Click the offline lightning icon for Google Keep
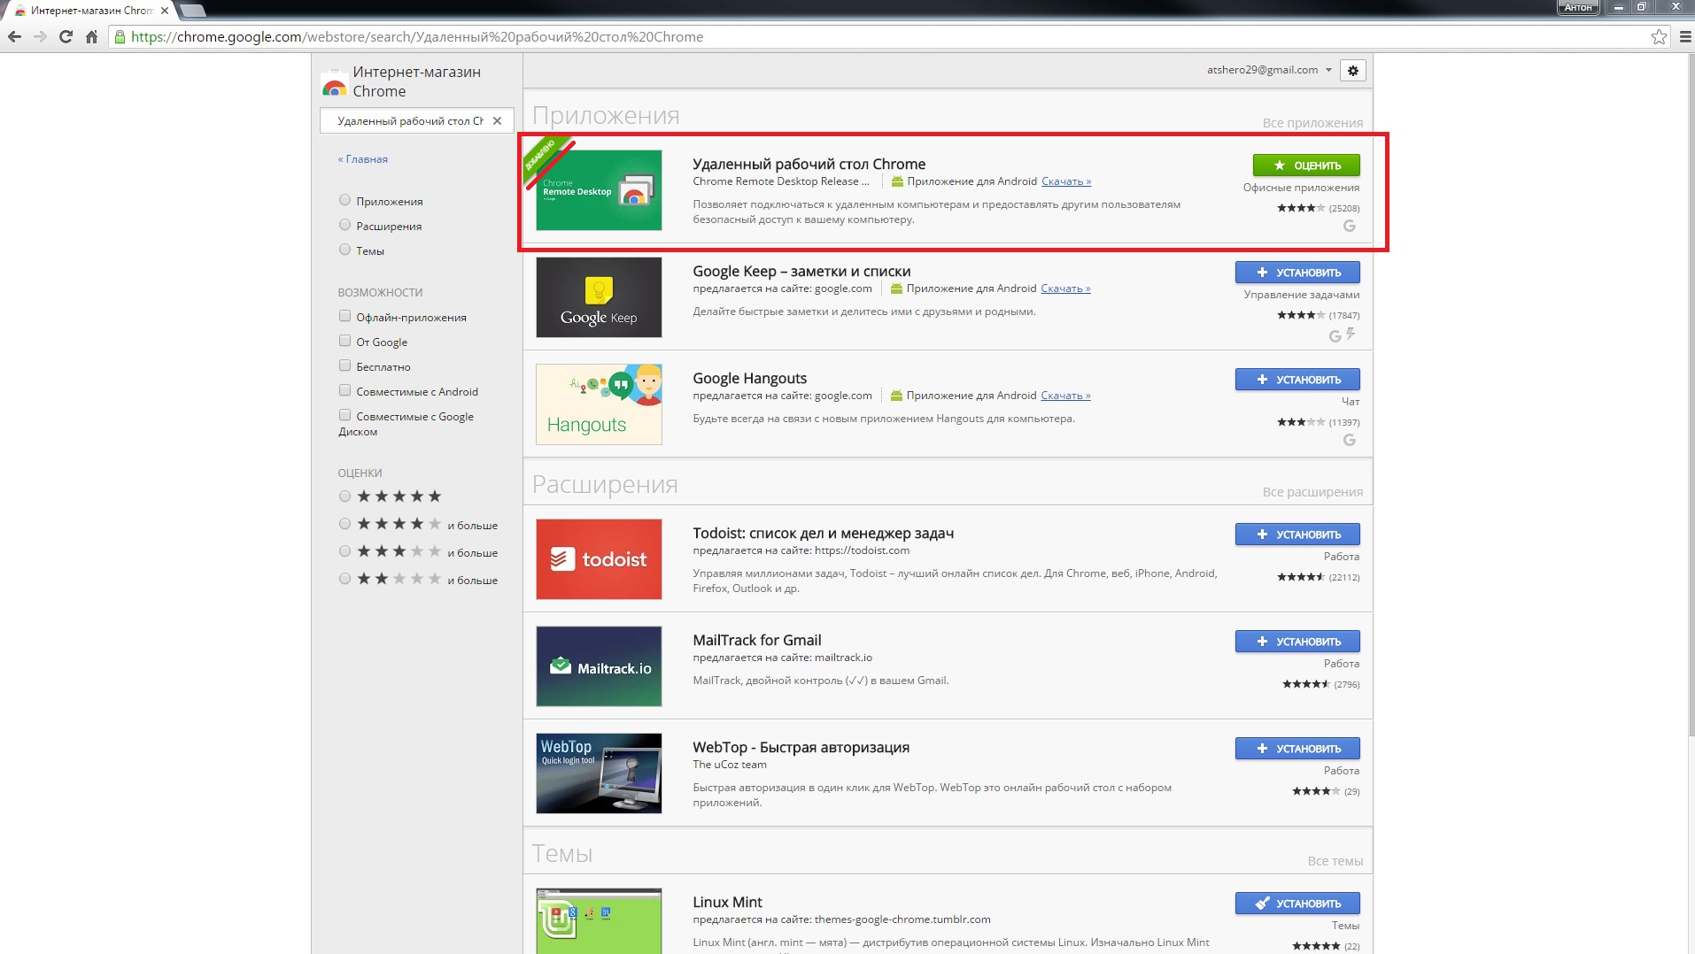The image size is (1695, 954). 1351,334
